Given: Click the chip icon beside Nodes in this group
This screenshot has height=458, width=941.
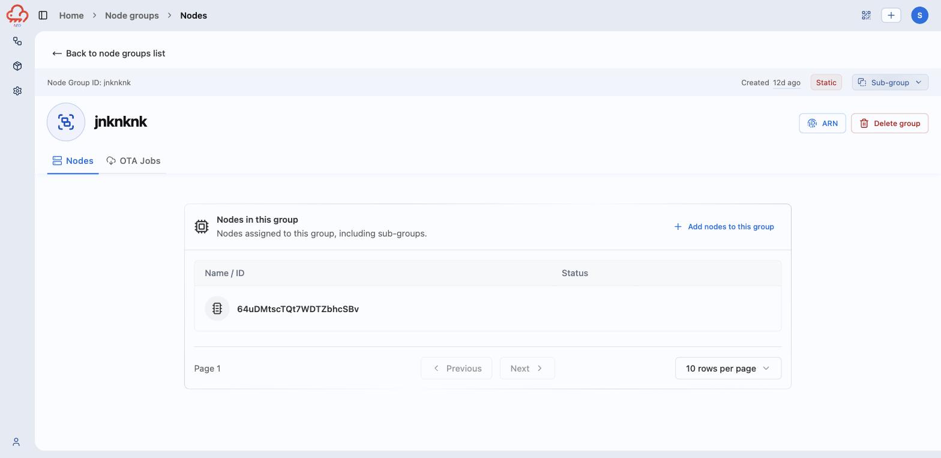Looking at the screenshot, I should [202, 226].
